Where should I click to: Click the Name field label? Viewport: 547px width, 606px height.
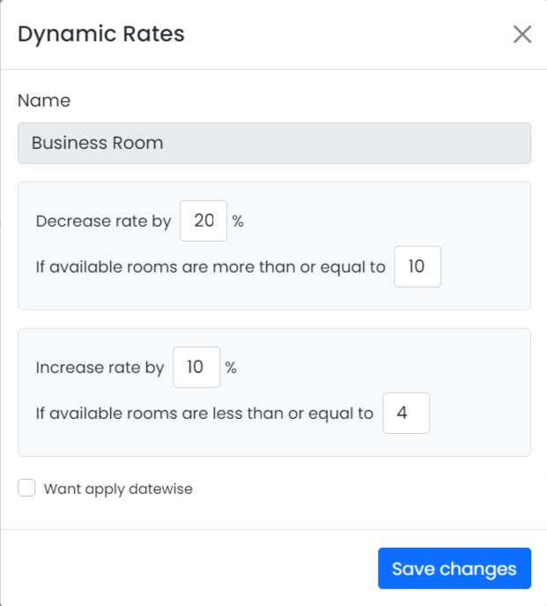click(x=44, y=101)
